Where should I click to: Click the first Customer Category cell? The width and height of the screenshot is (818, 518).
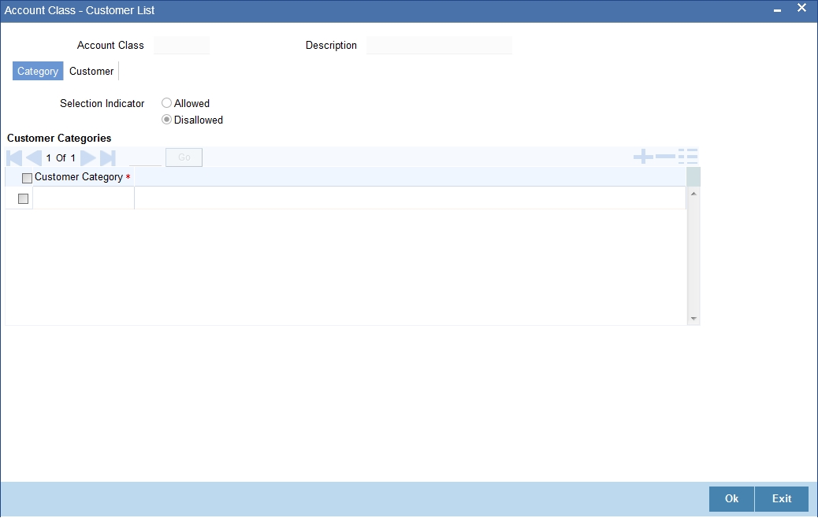pyautogui.click(x=84, y=198)
